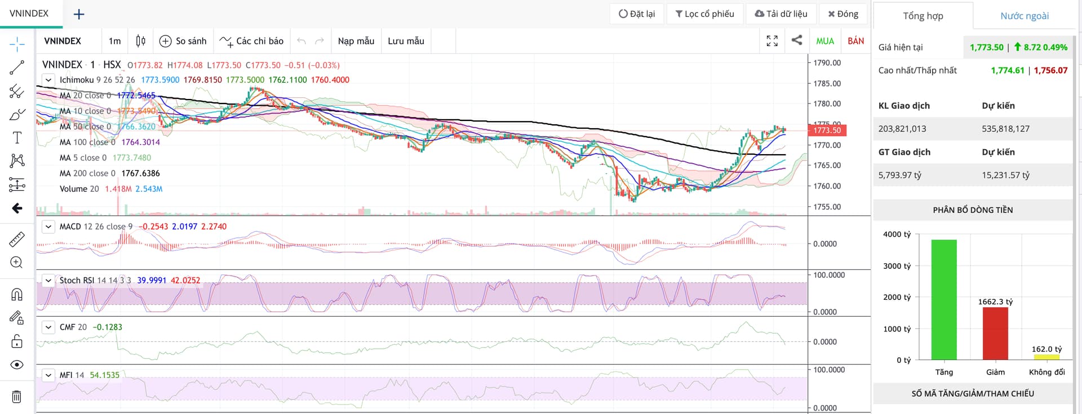The width and height of the screenshot is (1082, 414).
Task: Select the trend line drawing tool
Action: pos(17,68)
